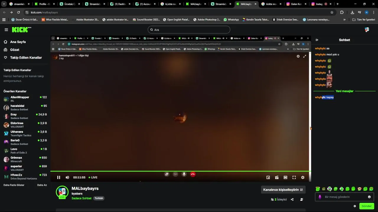Click the red hang-up button in the video
Screen dimensions: 378x212
click(x=193, y=174)
